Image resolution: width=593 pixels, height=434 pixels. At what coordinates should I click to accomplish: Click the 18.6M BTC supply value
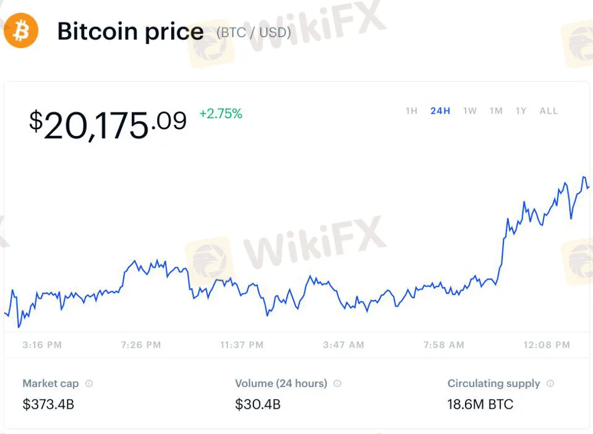[480, 405]
